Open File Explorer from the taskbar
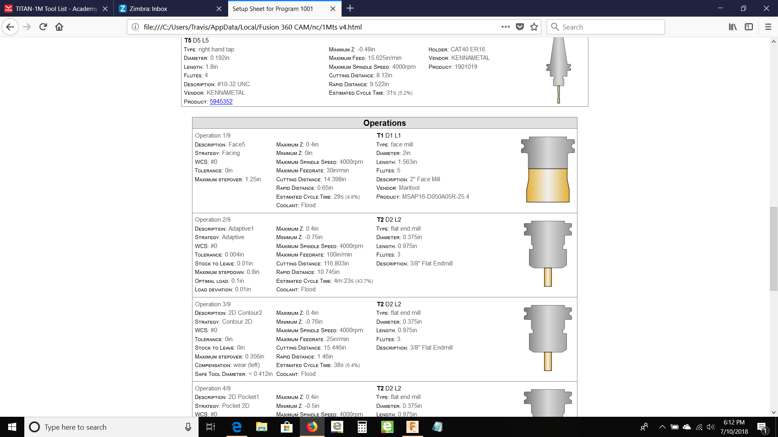 pyautogui.click(x=261, y=427)
